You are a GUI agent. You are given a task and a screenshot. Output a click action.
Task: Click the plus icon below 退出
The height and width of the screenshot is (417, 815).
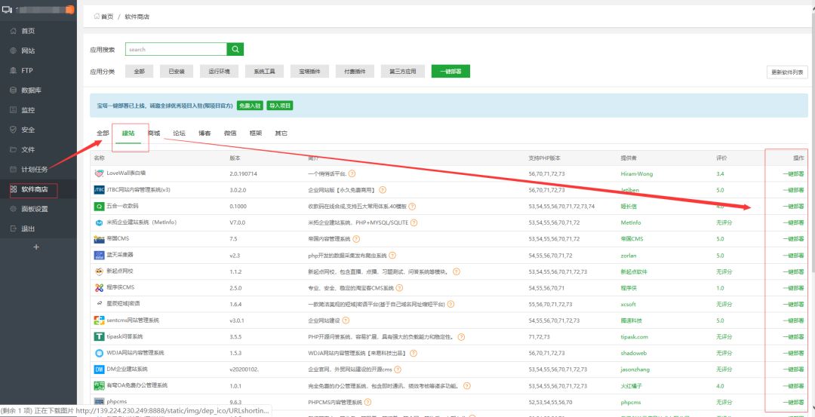pyautogui.click(x=36, y=247)
